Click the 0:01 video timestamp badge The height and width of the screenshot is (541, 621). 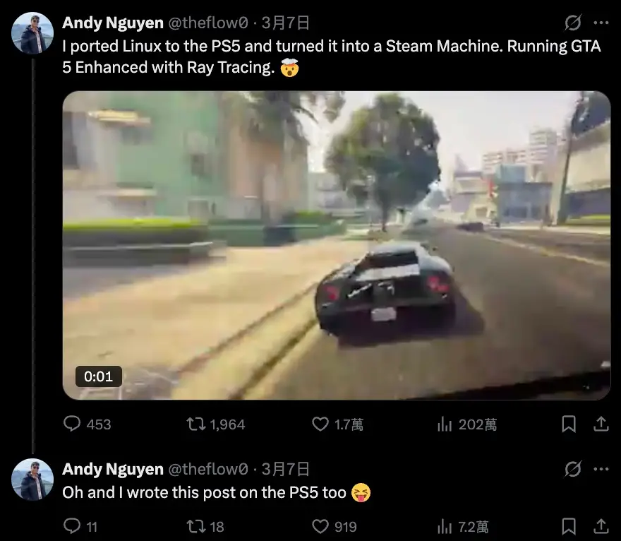pyautogui.click(x=99, y=376)
